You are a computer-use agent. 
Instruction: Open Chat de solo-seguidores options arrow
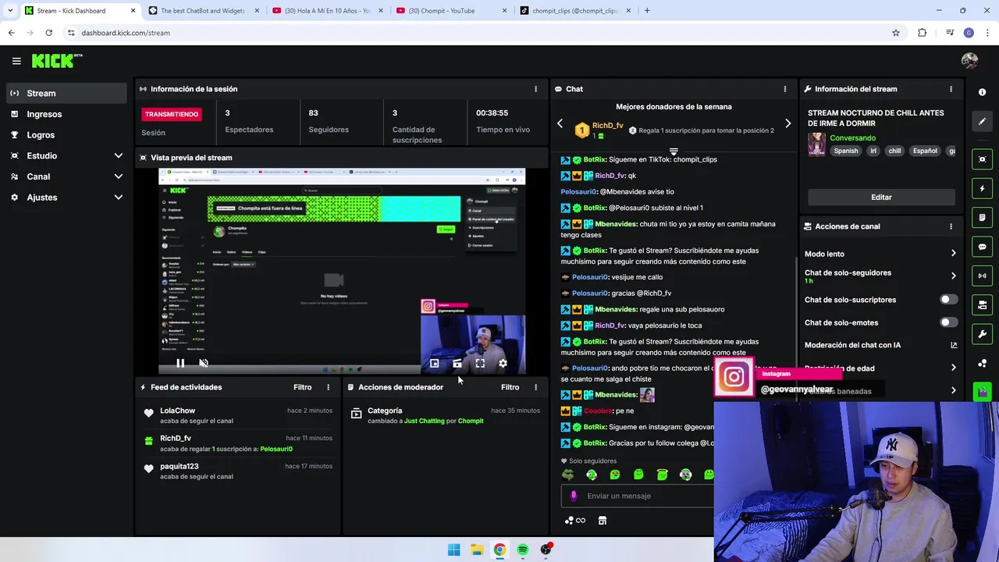pyautogui.click(x=953, y=276)
